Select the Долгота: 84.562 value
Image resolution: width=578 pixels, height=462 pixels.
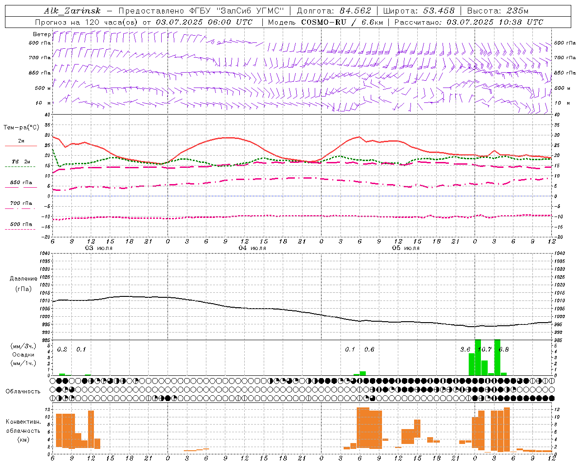[334, 11]
